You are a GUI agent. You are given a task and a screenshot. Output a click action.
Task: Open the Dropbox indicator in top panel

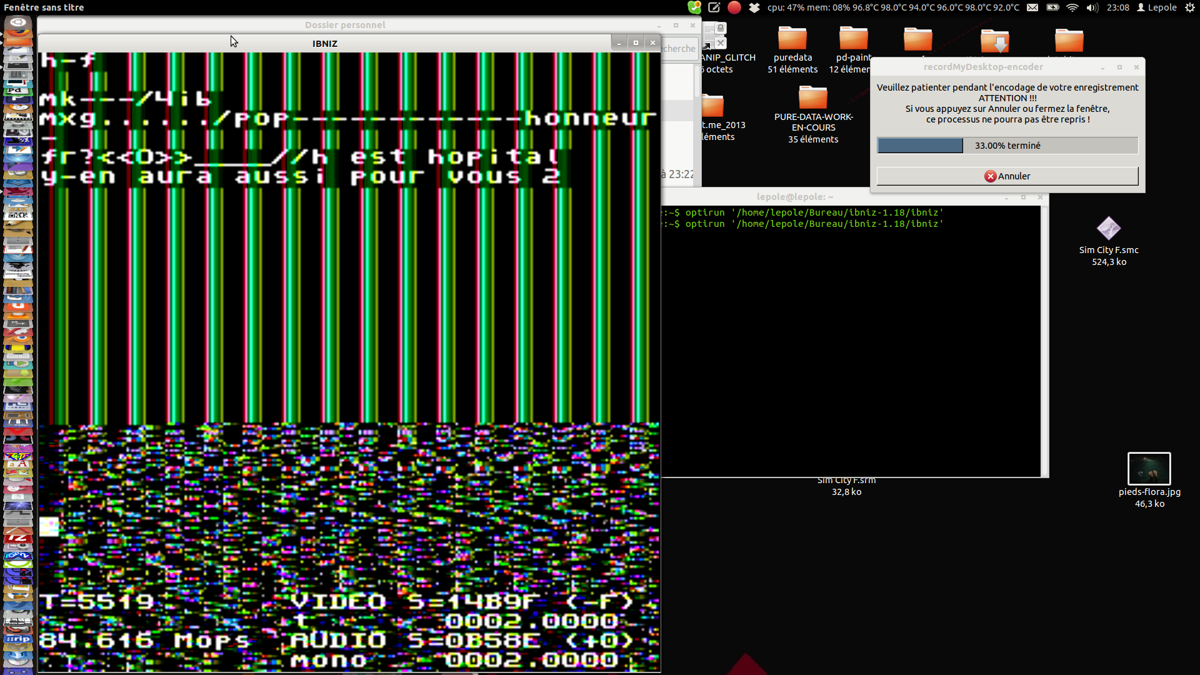click(x=754, y=7)
